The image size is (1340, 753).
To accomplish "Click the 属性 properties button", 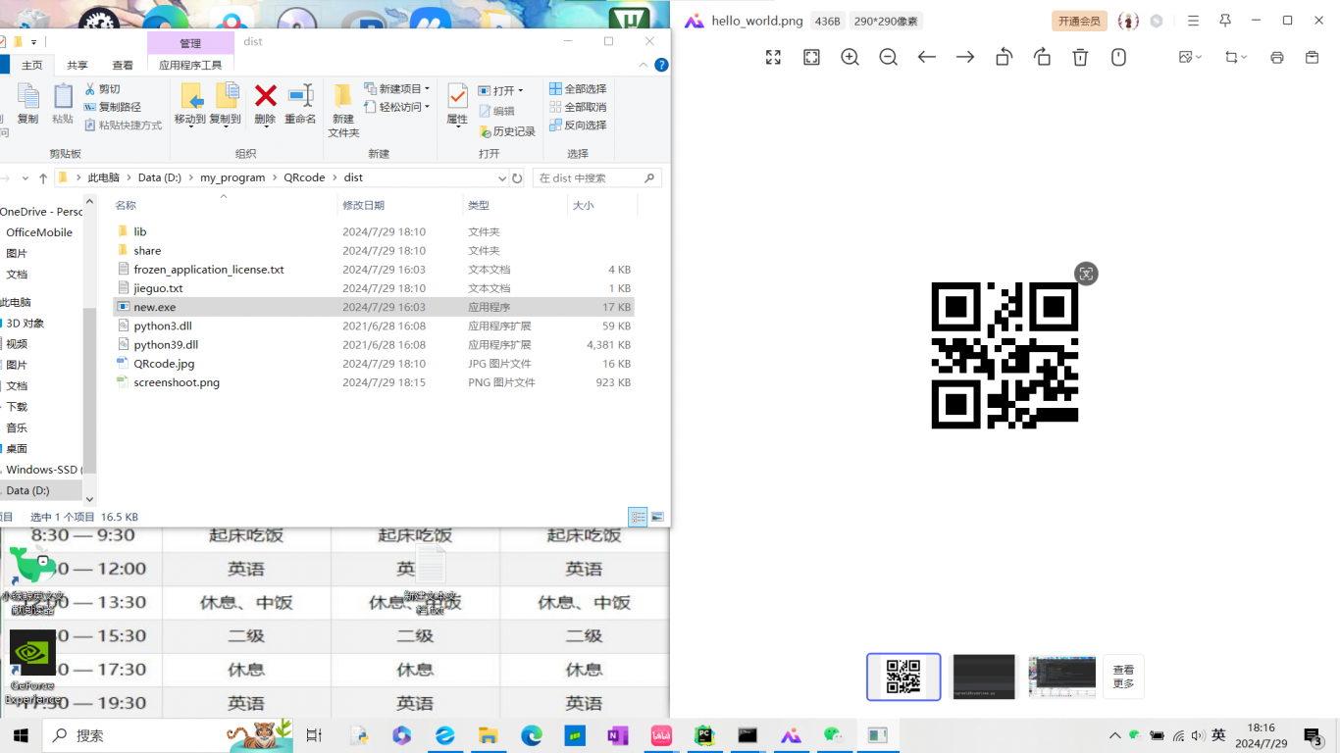I will [x=457, y=104].
